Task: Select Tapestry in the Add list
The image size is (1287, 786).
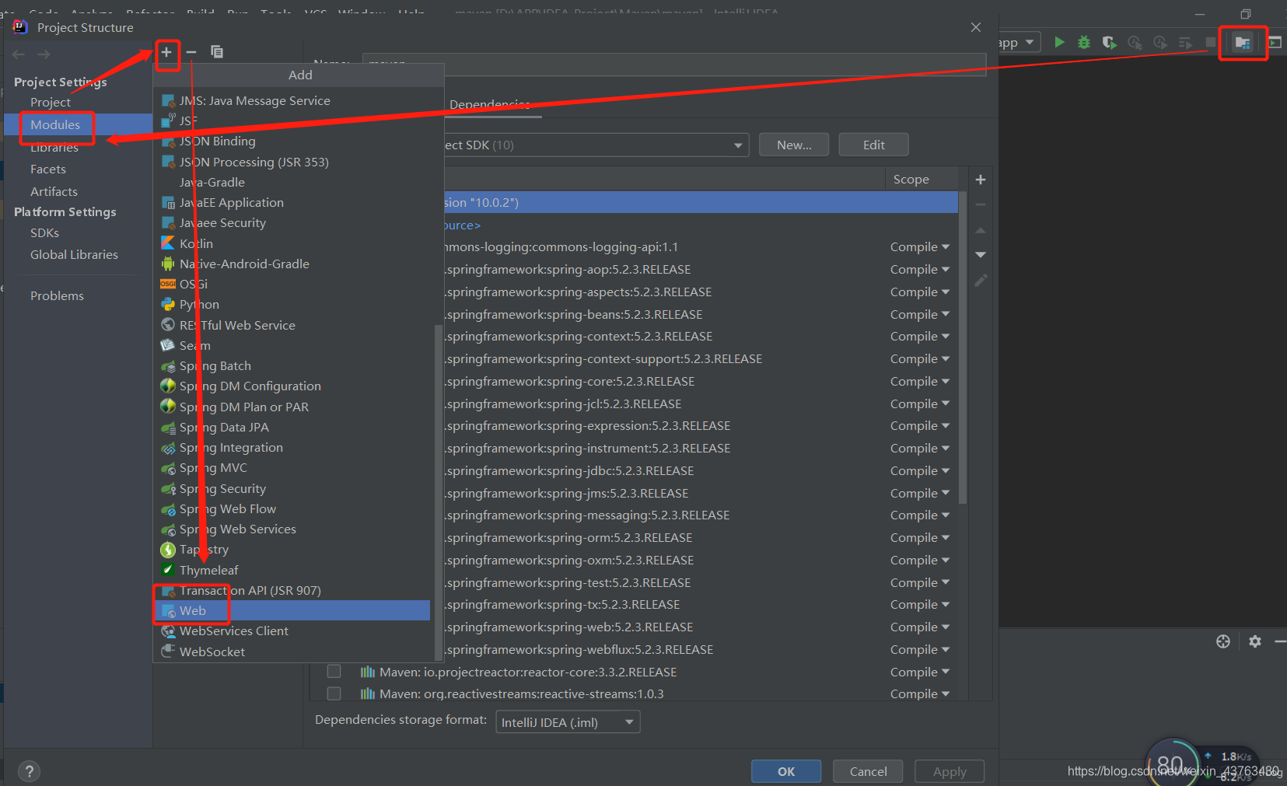Action: coord(292,550)
